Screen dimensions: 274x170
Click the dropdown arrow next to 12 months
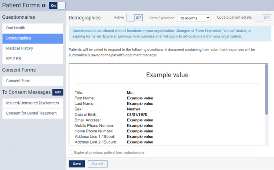point(208,18)
